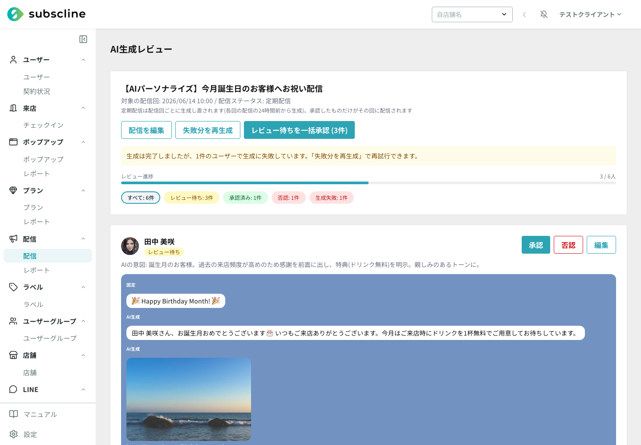Click 失敗分を再生成 button
Image resolution: width=641 pixels, height=445 pixels.
pos(208,130)
